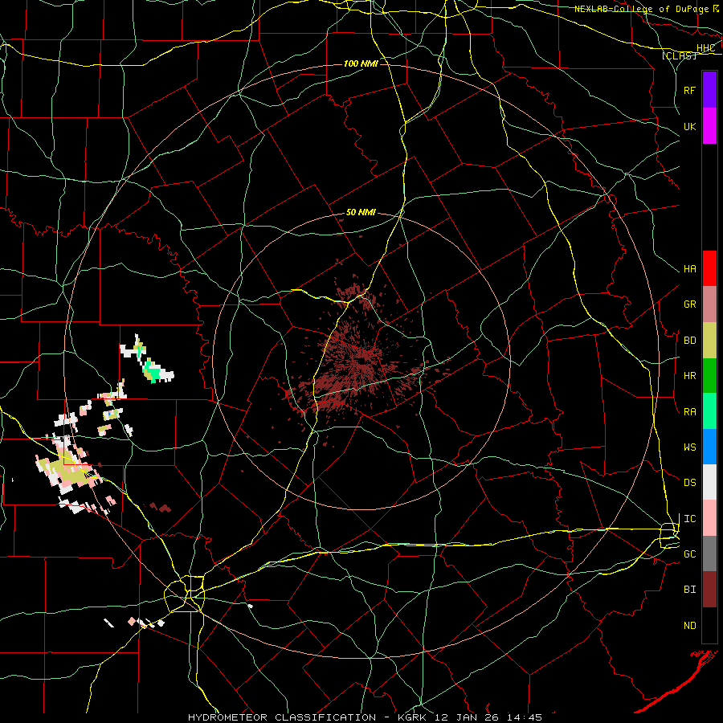
Task: Click the ND black legend swatch
Action: click(709, 625)
